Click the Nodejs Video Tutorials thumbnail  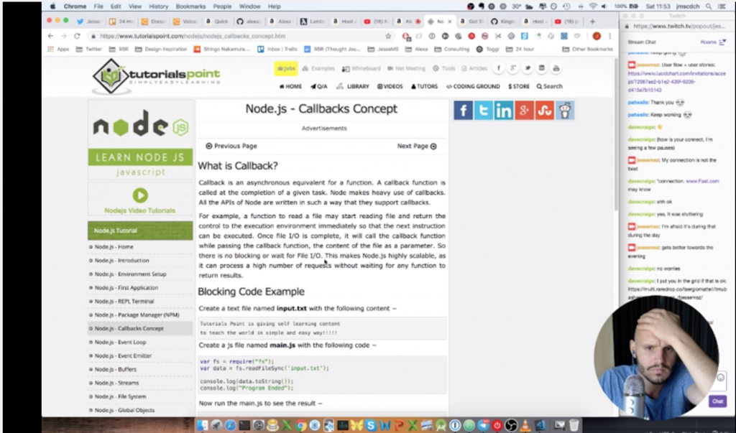pos(139,199)
